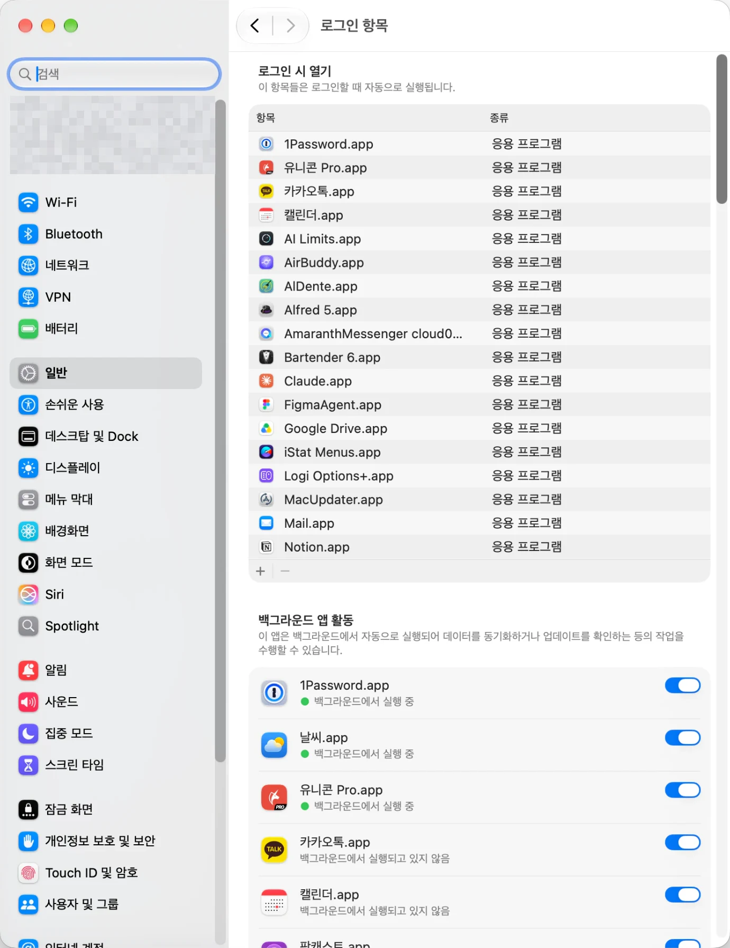Select 캘린더.app login item row
Screen dimensions: 730x948
(x=479, y=215)
